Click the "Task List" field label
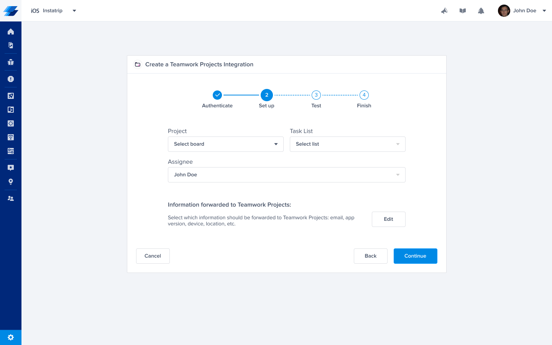The height and width of the screenshot is (345, 552). pyautogui.click(x=301, y=131)
